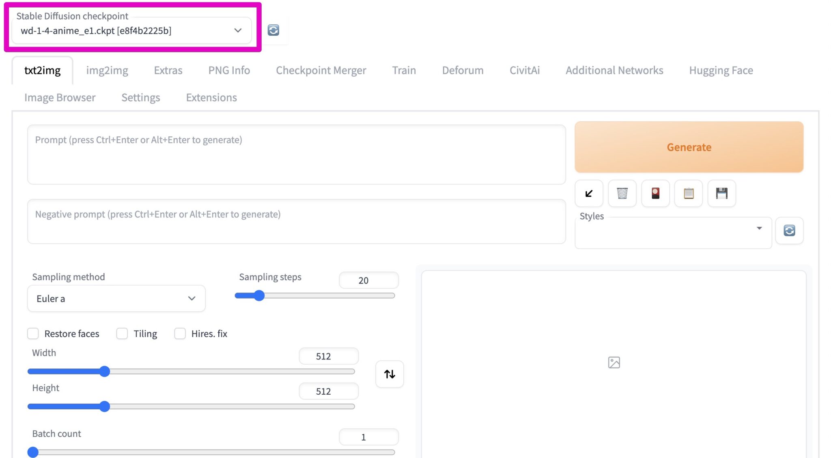
Task: Enable Tiling
Action: [x=122, y=333]
